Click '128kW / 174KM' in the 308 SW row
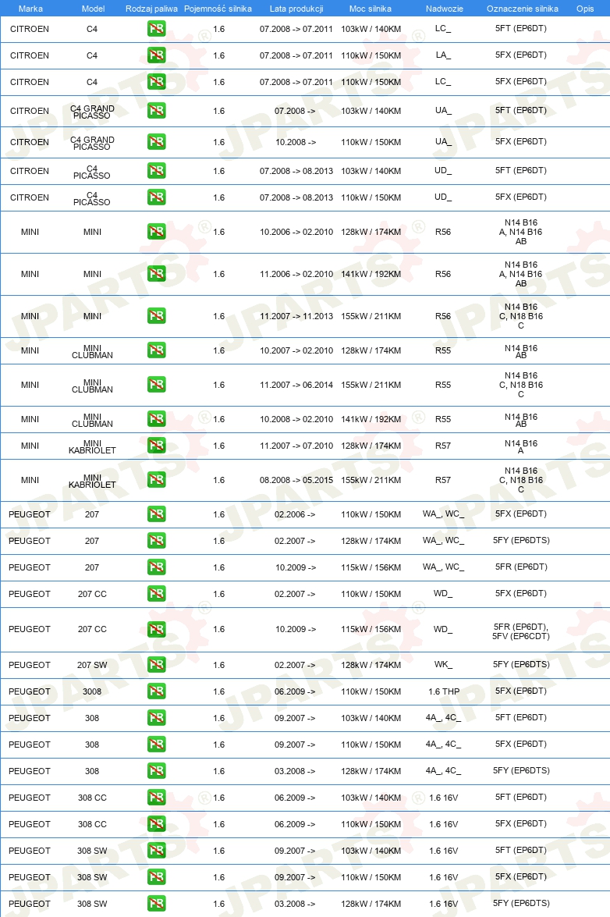 pyautogui.click(x=371, y=904)
